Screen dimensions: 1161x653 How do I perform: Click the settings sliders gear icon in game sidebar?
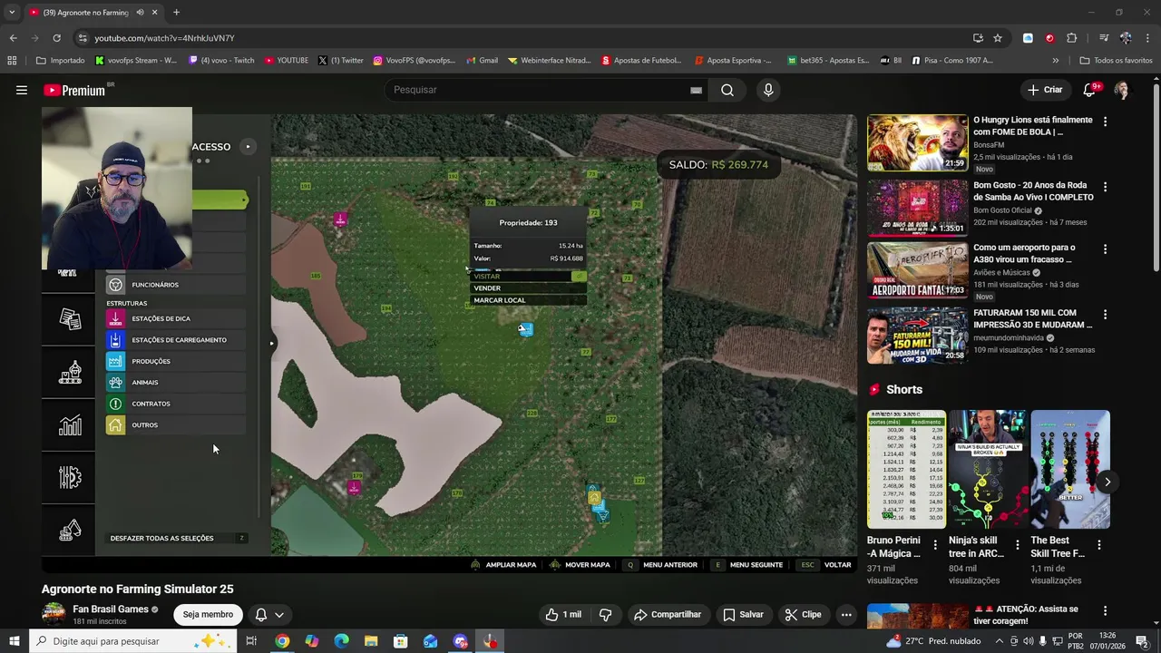70,478
